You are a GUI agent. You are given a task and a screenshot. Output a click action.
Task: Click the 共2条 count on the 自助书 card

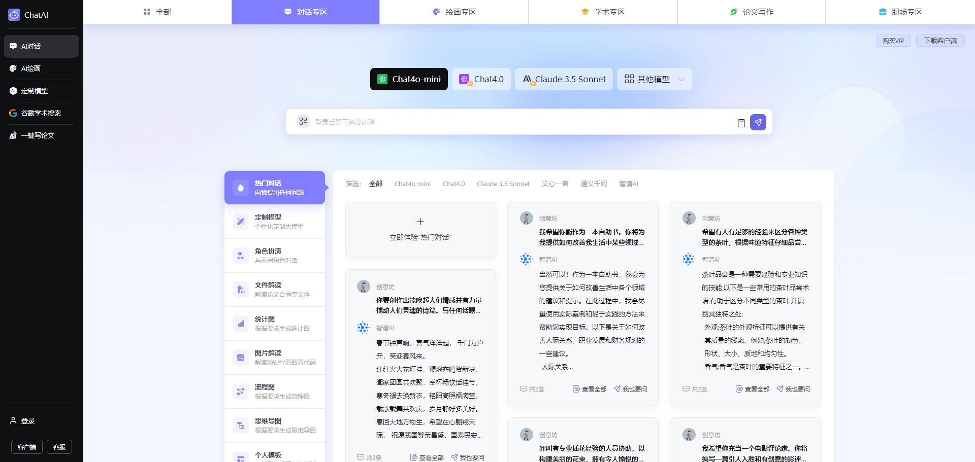[x=532, y=389]
